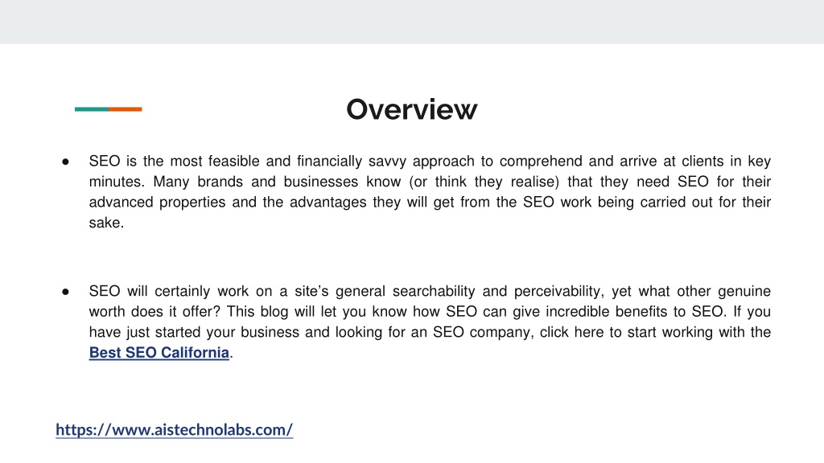Viewport: 824px width, 463px height.
Task: Click the first bullet point marker
Action: 65,162
